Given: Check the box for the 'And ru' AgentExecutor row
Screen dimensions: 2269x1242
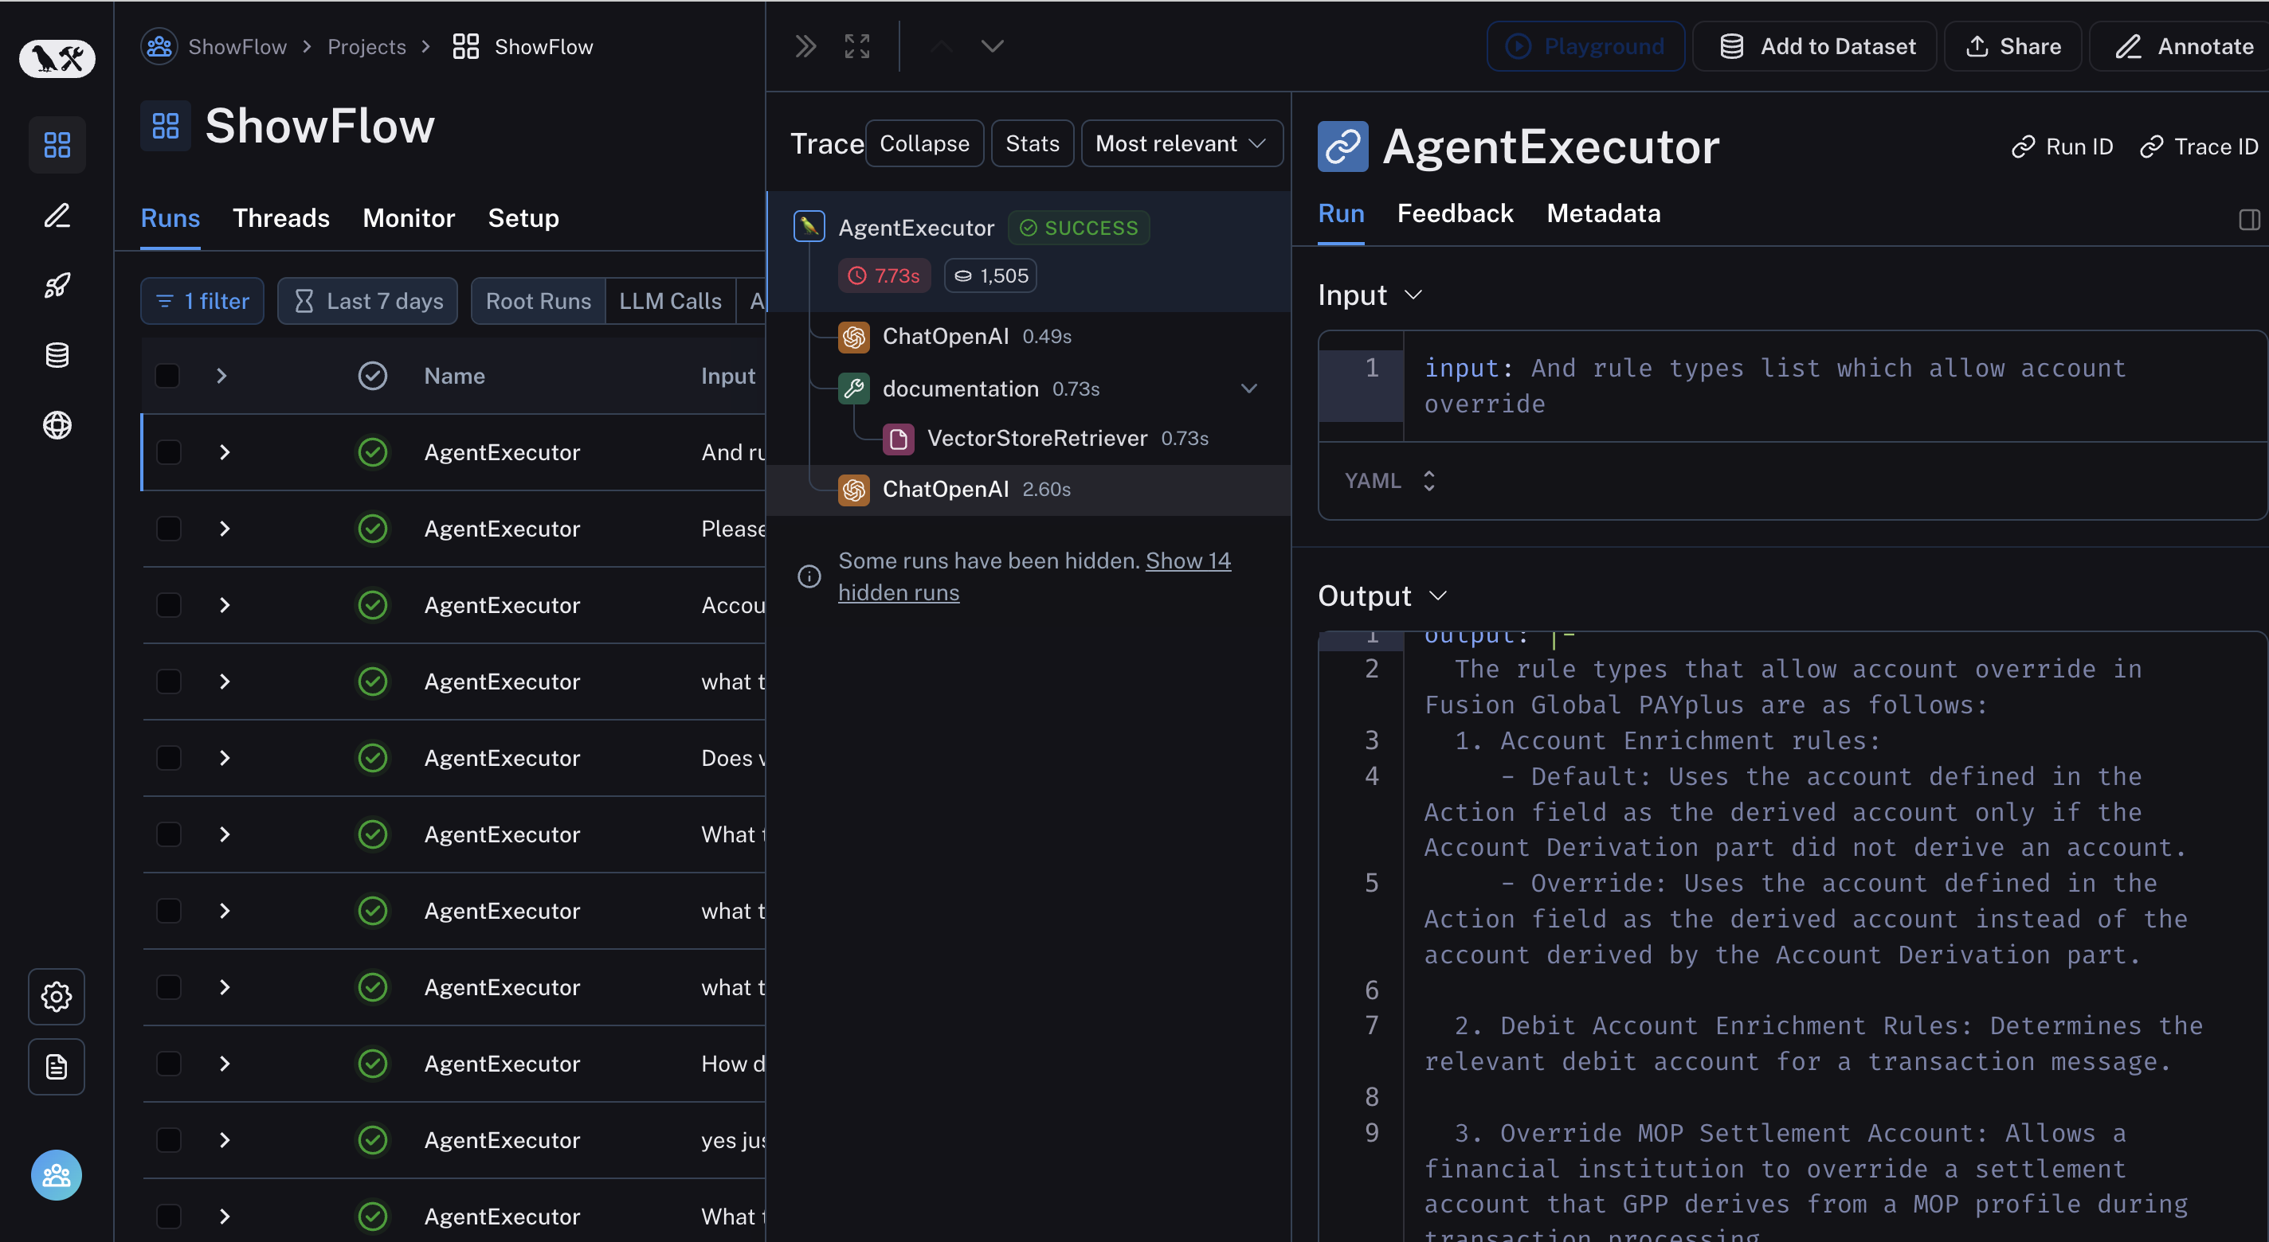Looking at the screenshot, I should point(167,452).
